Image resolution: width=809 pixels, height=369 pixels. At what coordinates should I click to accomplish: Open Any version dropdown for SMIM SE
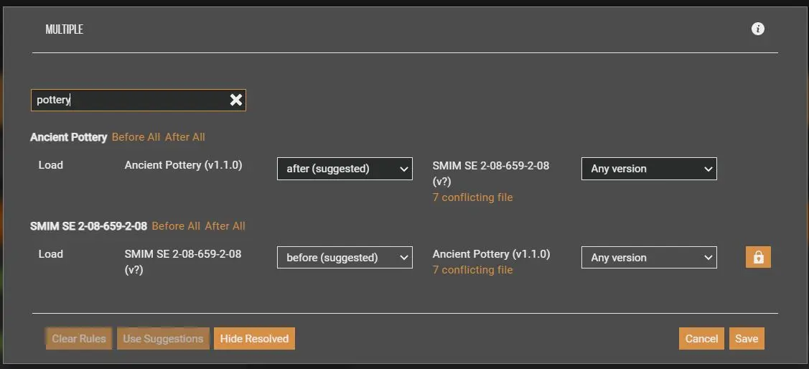(x=649, y=169)
